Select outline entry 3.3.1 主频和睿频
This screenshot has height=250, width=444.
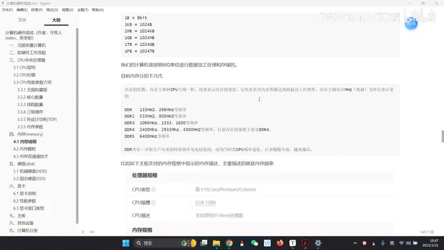point(32,90)
